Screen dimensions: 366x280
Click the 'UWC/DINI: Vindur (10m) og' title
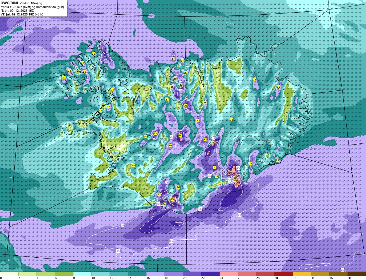click(21, 3)
